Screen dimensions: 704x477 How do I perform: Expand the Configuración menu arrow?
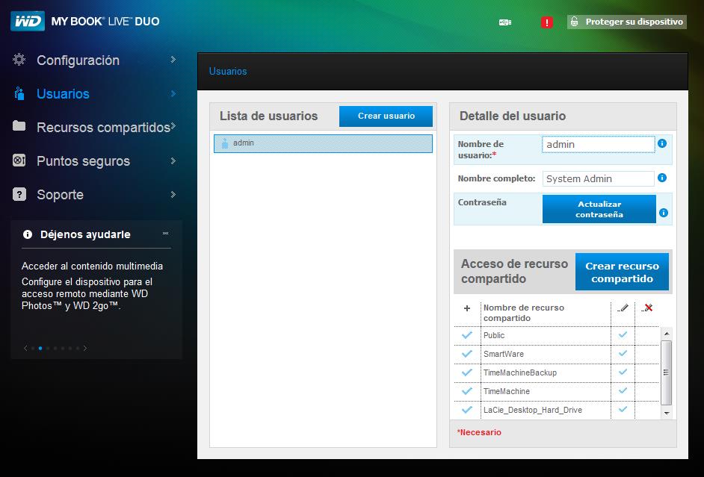point(173,60)
